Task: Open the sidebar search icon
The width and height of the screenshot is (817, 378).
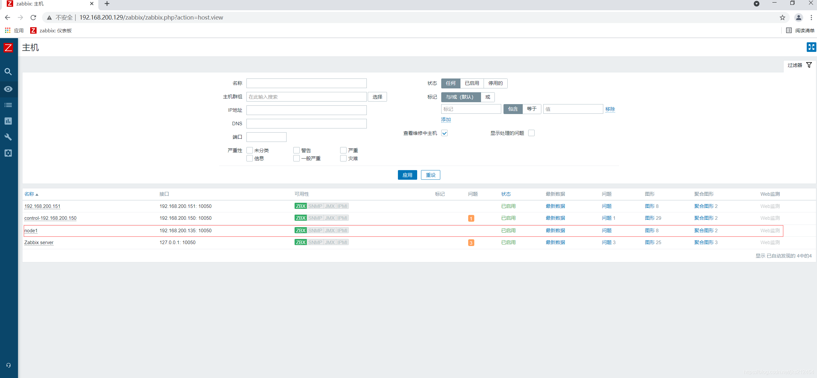Action: 8,72
